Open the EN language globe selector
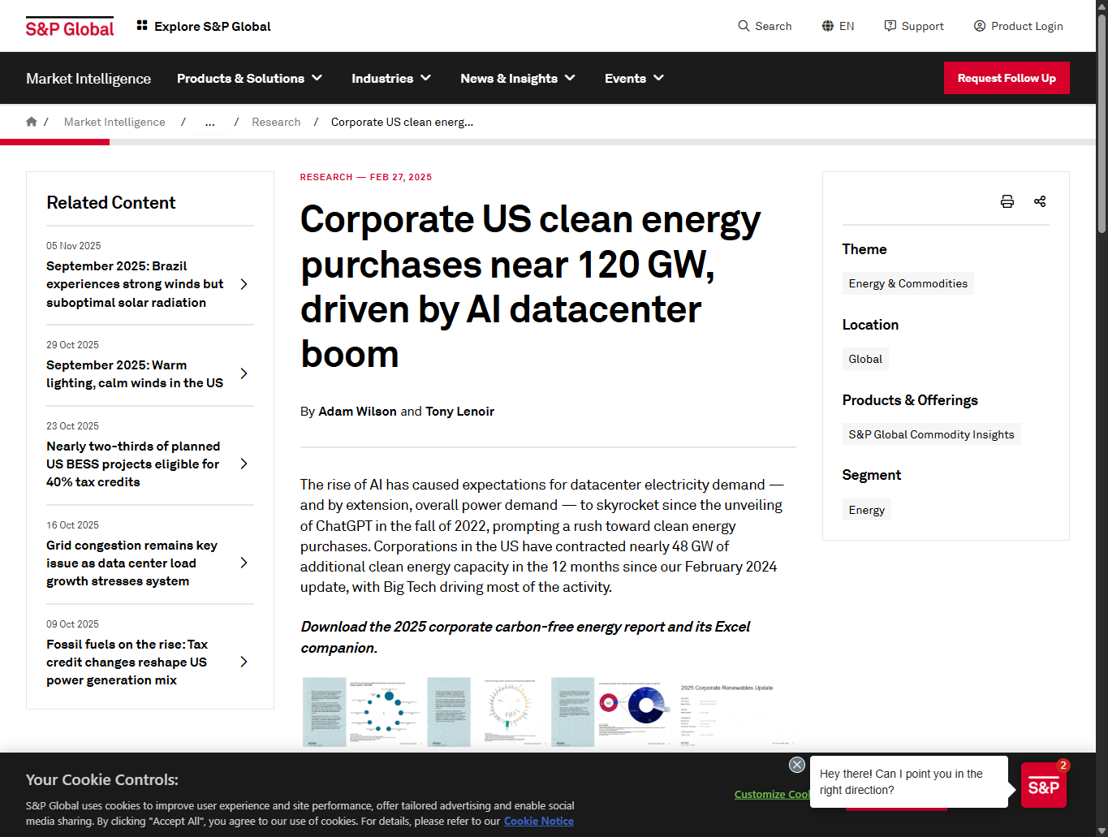The width and height of the screenshot is (1108, 837). tap(828, 26)
